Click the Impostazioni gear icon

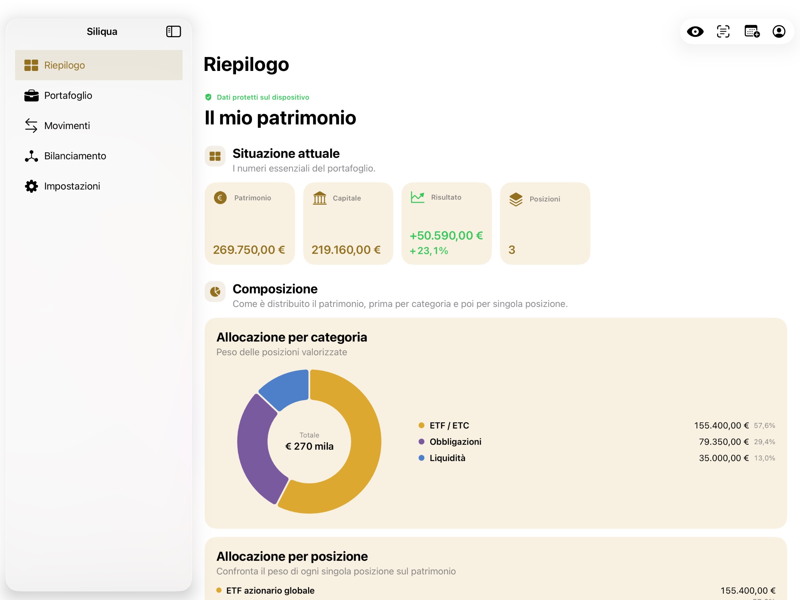click(x=31, y=186)
